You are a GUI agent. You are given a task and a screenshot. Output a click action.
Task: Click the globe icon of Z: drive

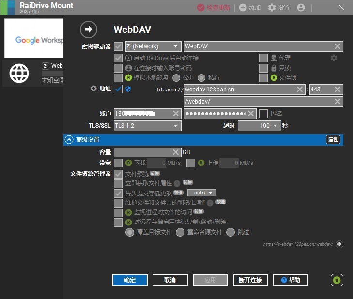(x=19, y=74)
